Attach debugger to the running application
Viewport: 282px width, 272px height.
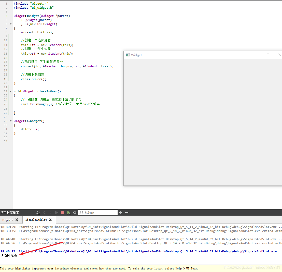coord(69,213)
